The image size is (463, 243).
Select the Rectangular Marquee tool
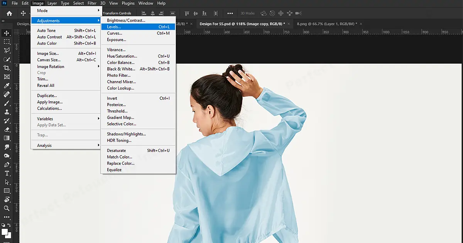point(7,42)
